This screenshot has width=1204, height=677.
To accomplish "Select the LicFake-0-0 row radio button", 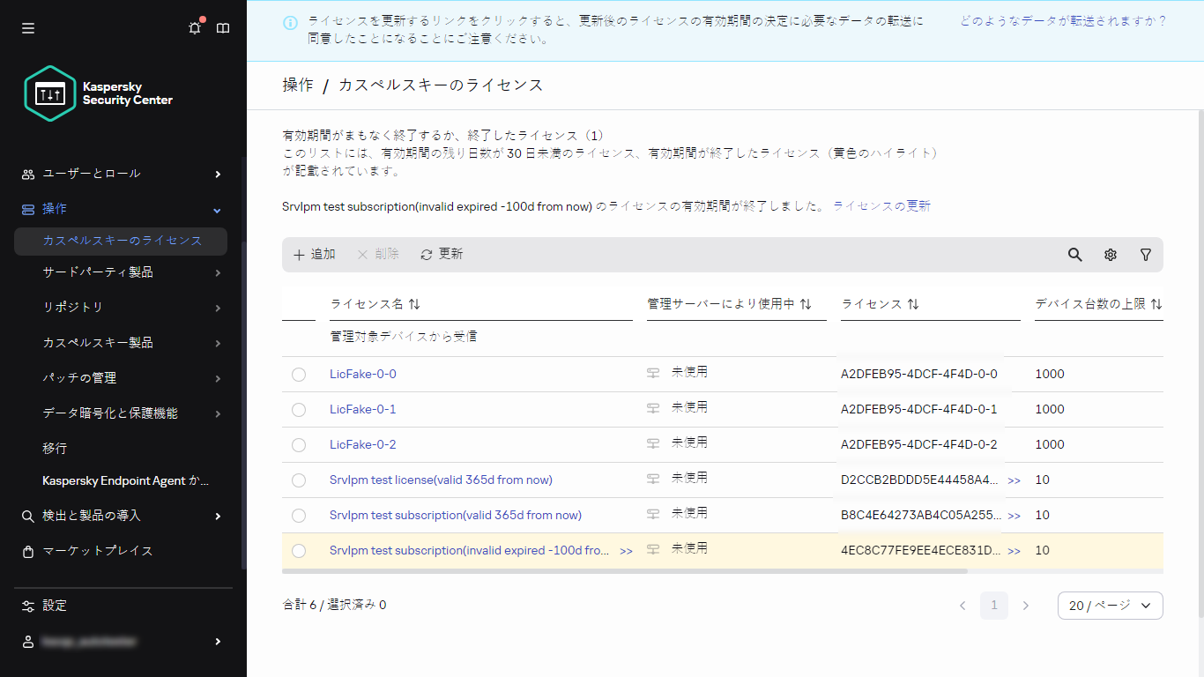I will (x=299, y=375).
